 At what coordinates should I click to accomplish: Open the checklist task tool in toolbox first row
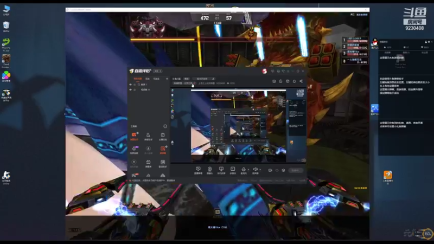163,136
